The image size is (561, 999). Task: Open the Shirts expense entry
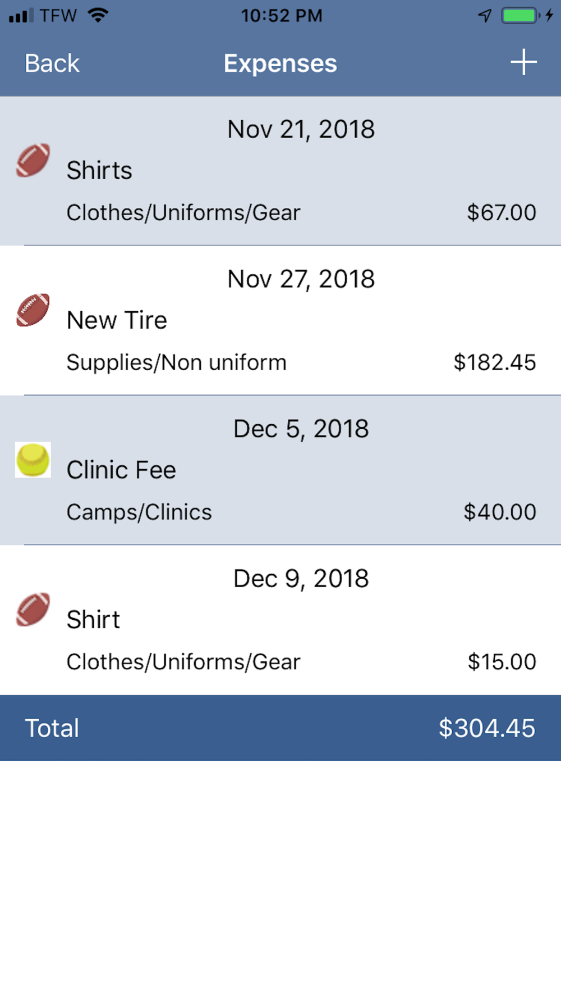pyautogui.click(x=99, y=170)
